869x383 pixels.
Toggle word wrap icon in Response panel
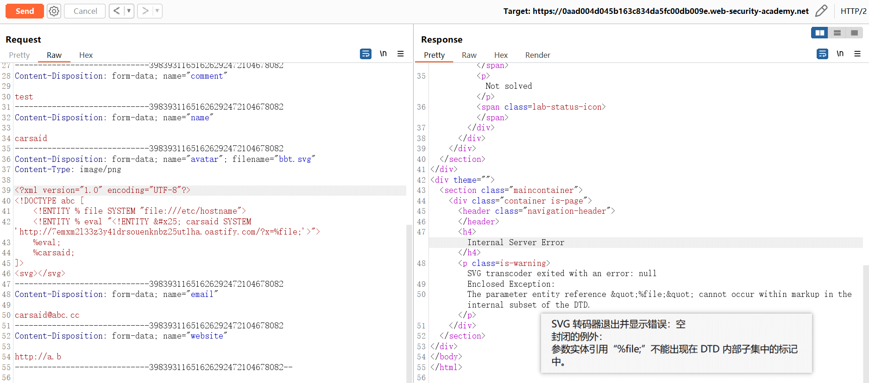coord(822,54)
